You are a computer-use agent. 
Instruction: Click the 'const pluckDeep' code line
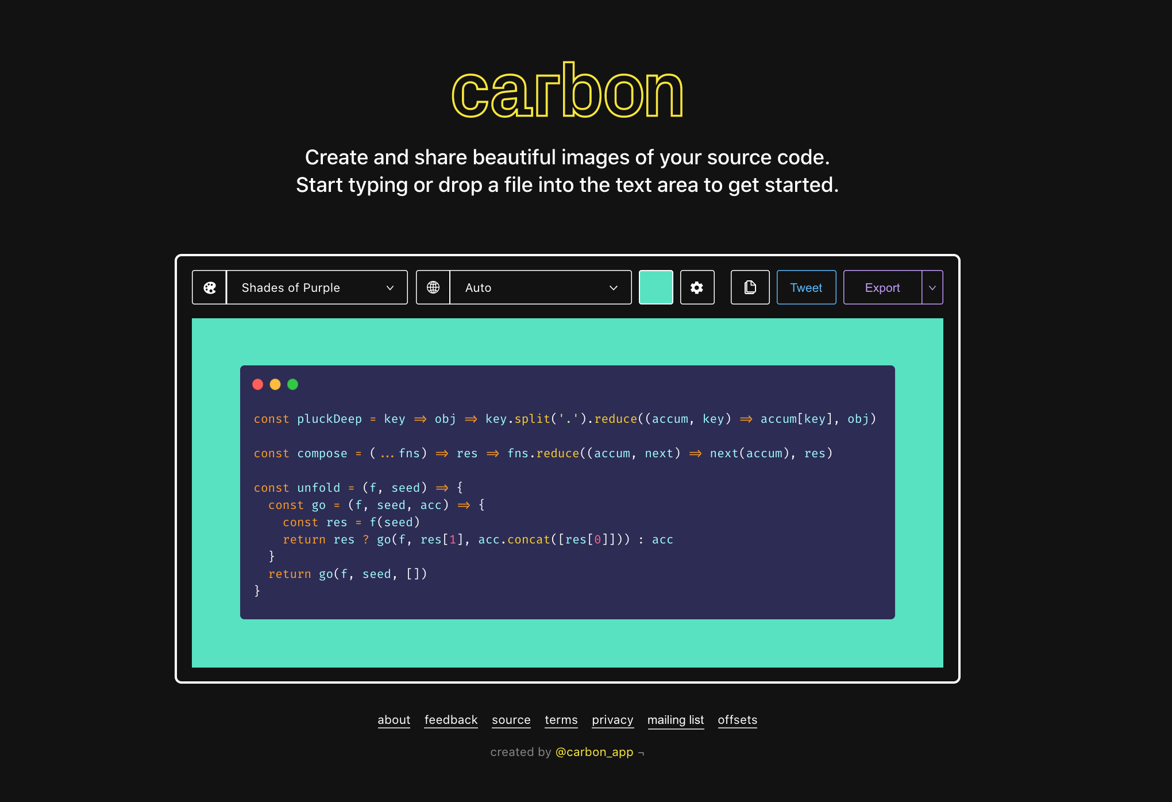565,419
